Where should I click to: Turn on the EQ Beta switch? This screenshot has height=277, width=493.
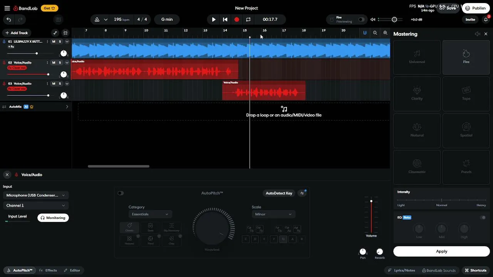(x=483, y=217)
